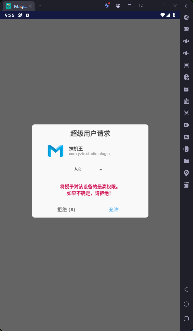Click the sidebar icon with two arrows
193x331 pixels.
(186, 137)
